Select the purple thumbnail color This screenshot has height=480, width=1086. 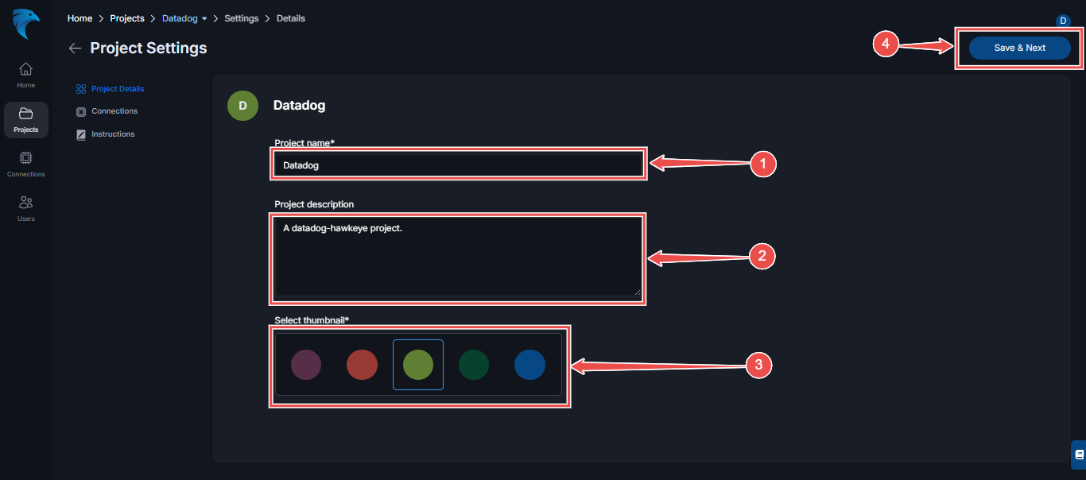[x=306, y=365]
